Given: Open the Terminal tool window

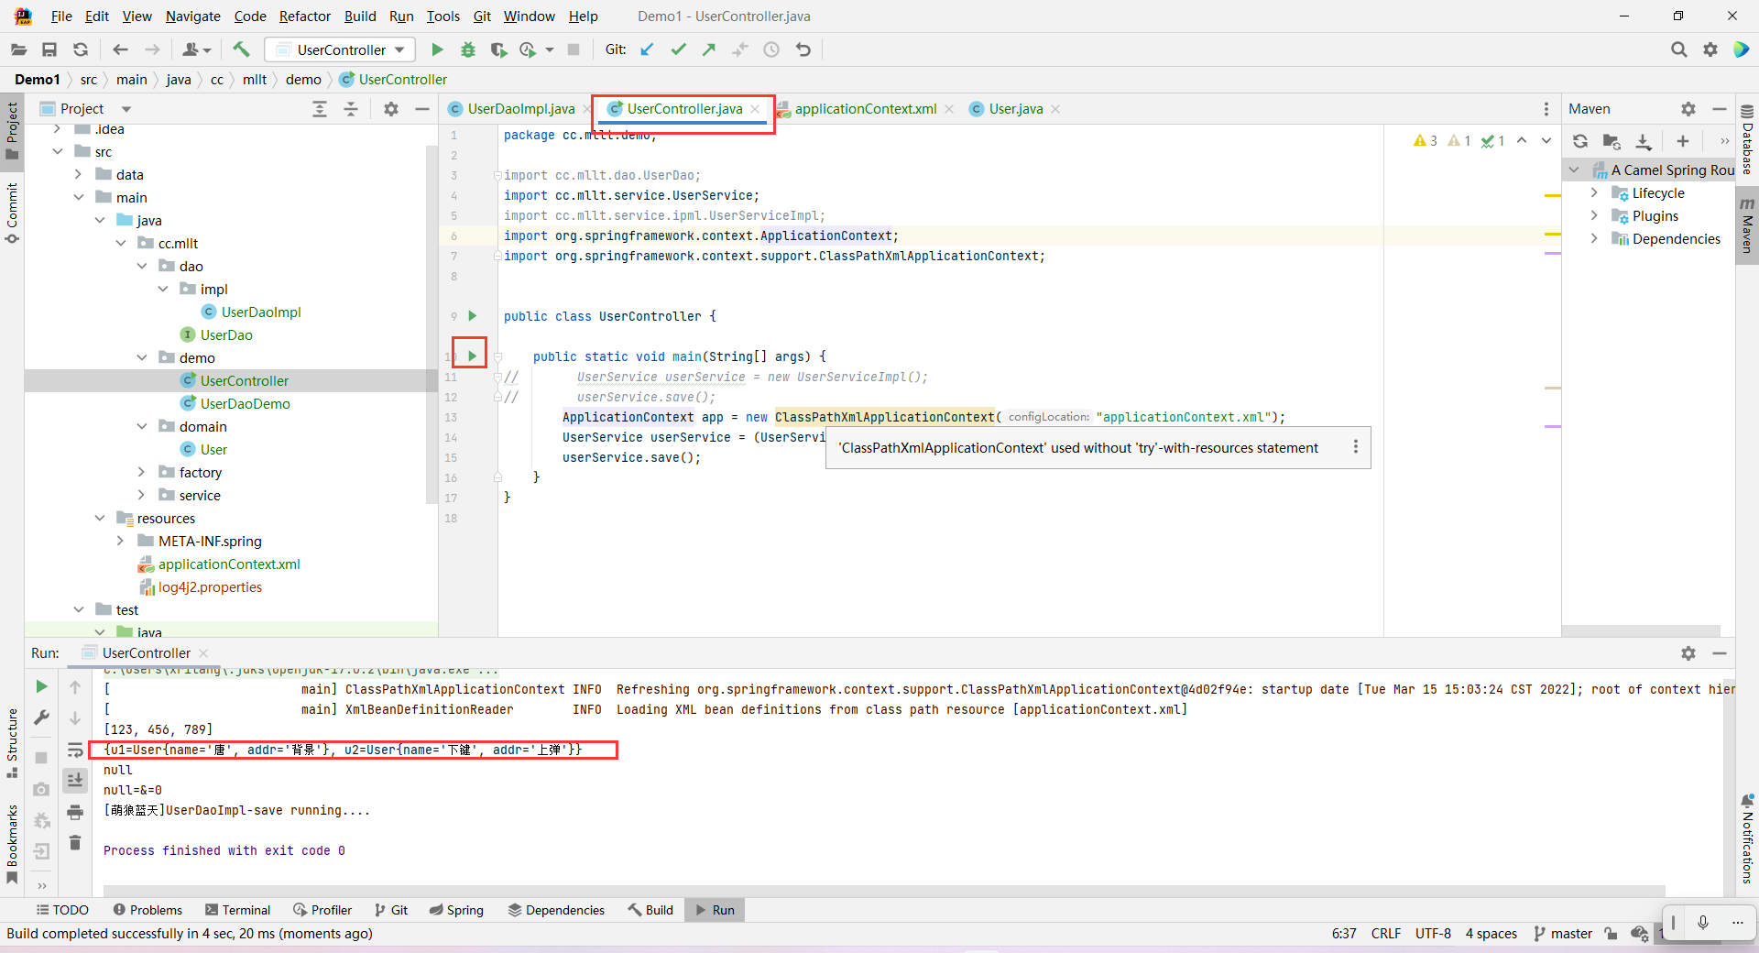Looking at the screenshot, I should point(238,910).
